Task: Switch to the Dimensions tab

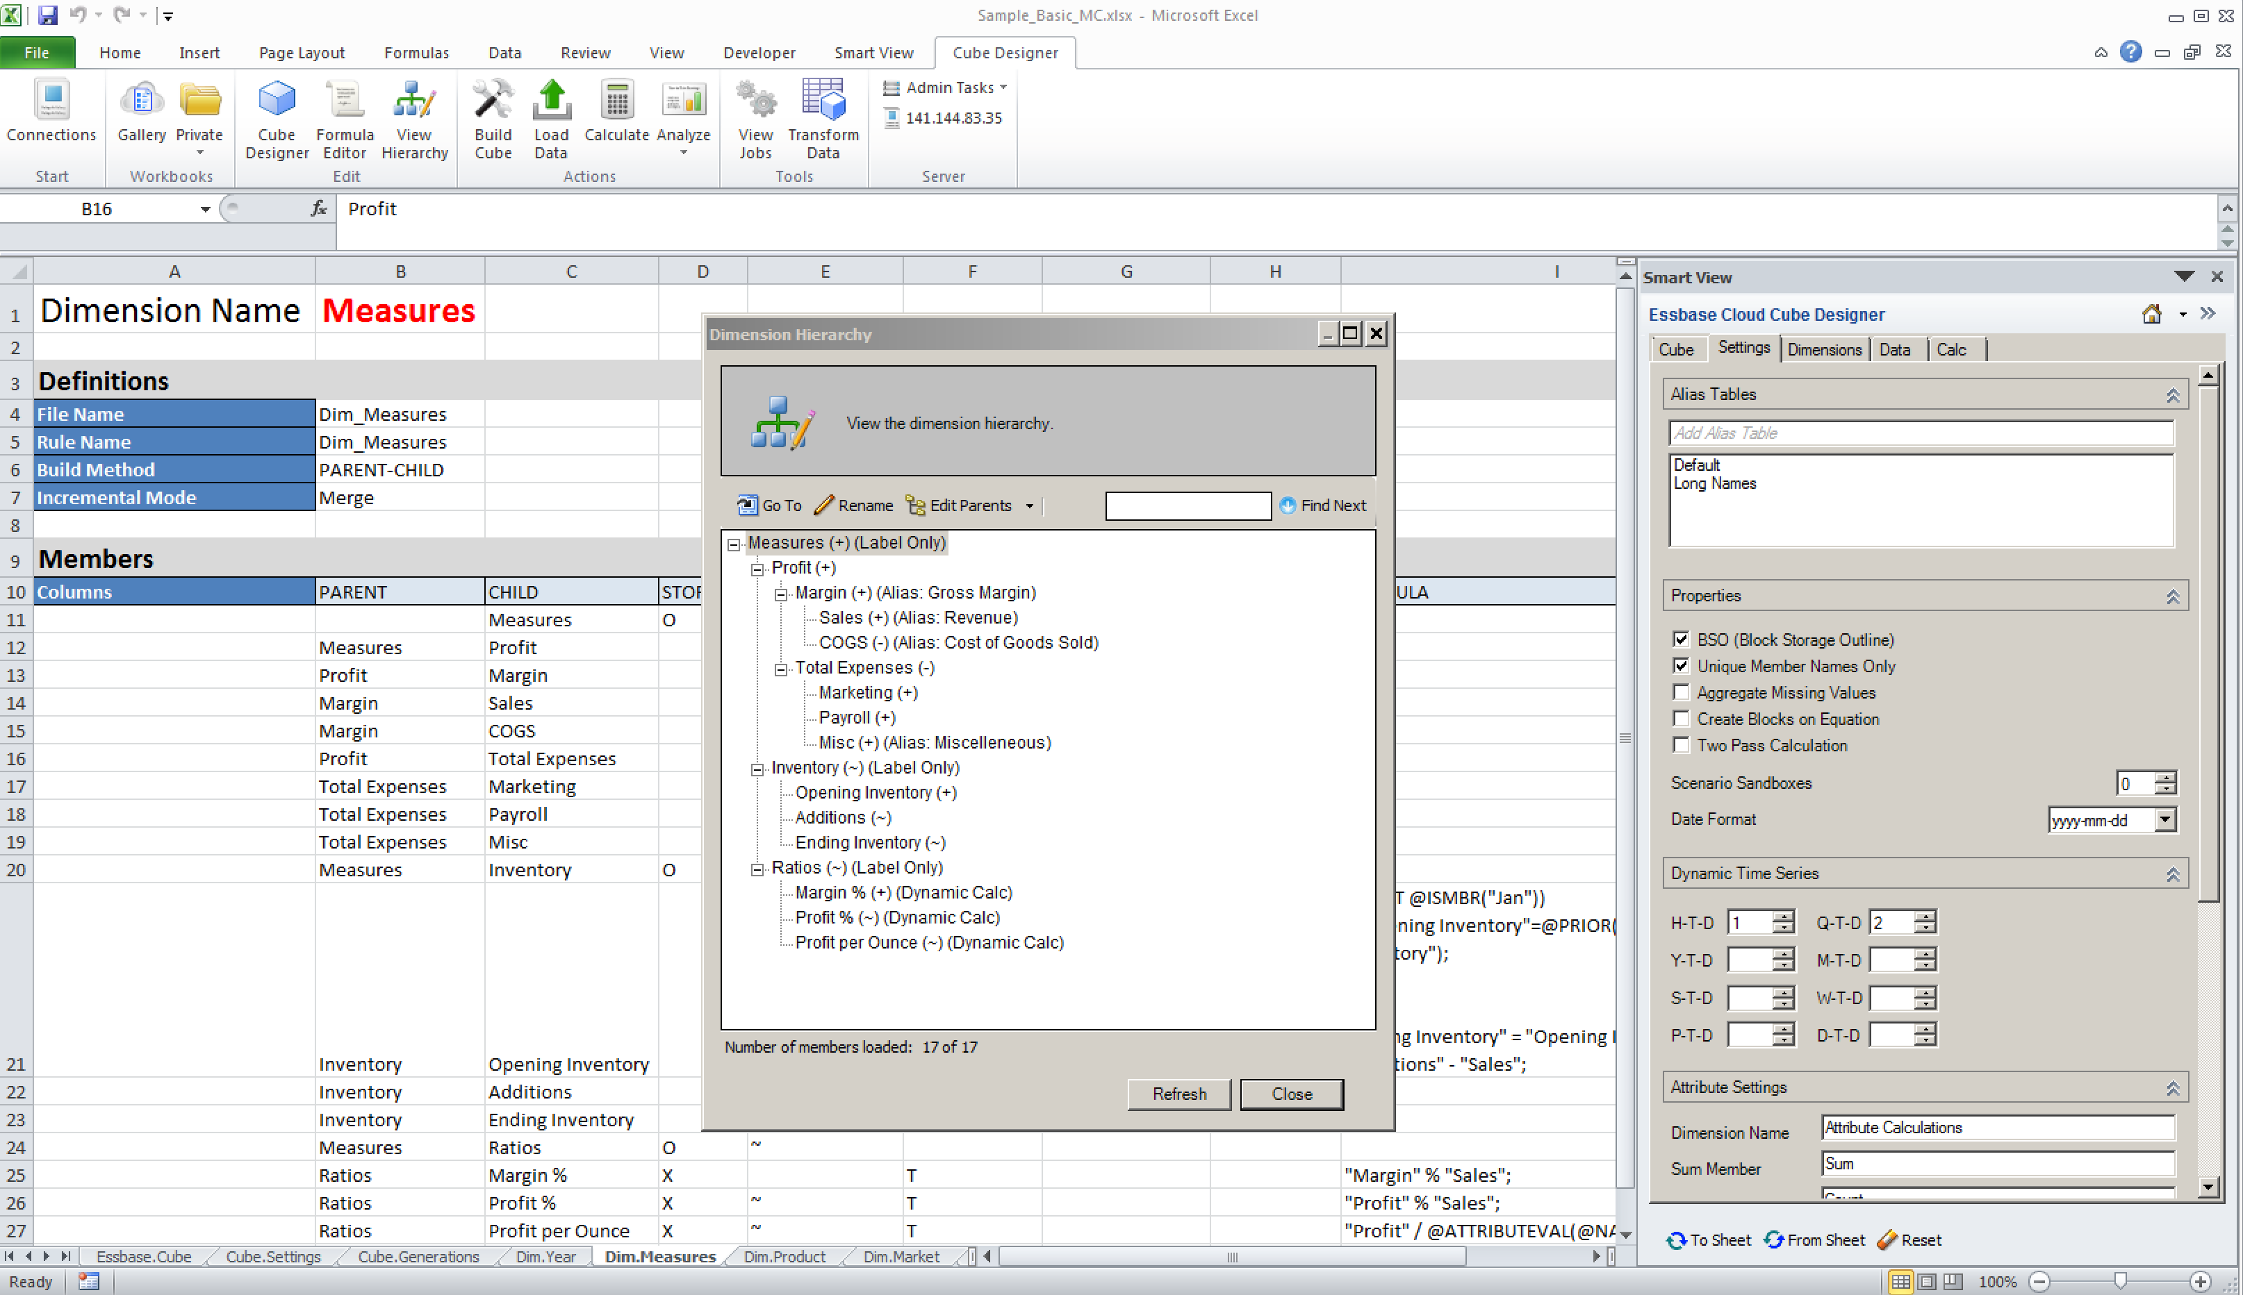Action: 1824,349
